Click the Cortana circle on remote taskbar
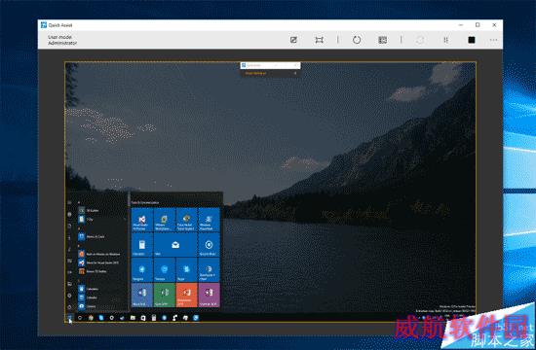 coord(80,318)
